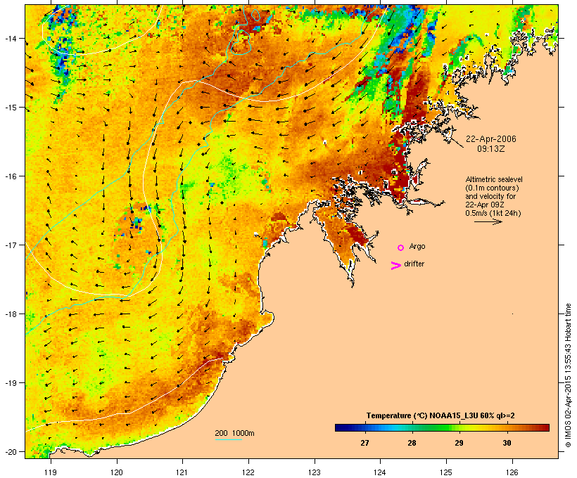
Task: Click the date text 22-Apr-2006
Action: pos(491,139)
